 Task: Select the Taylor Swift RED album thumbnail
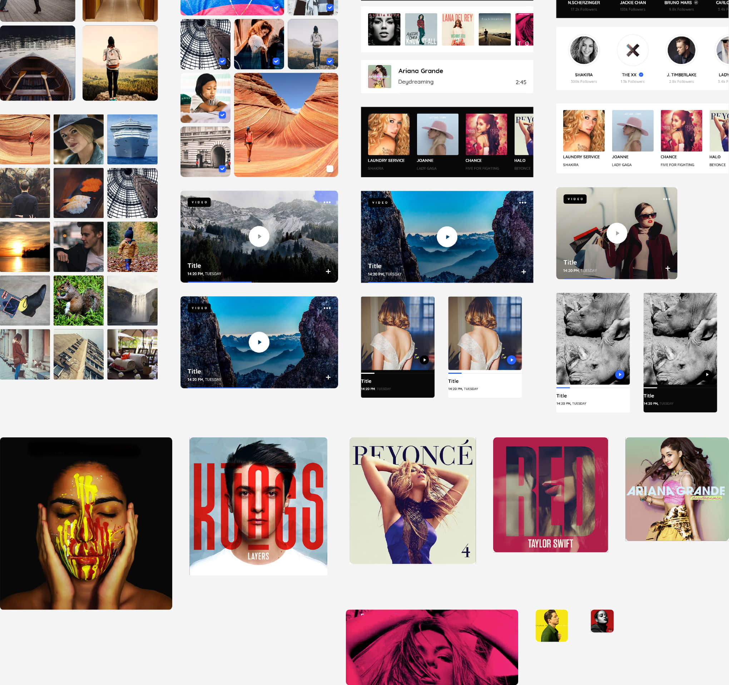550,495
